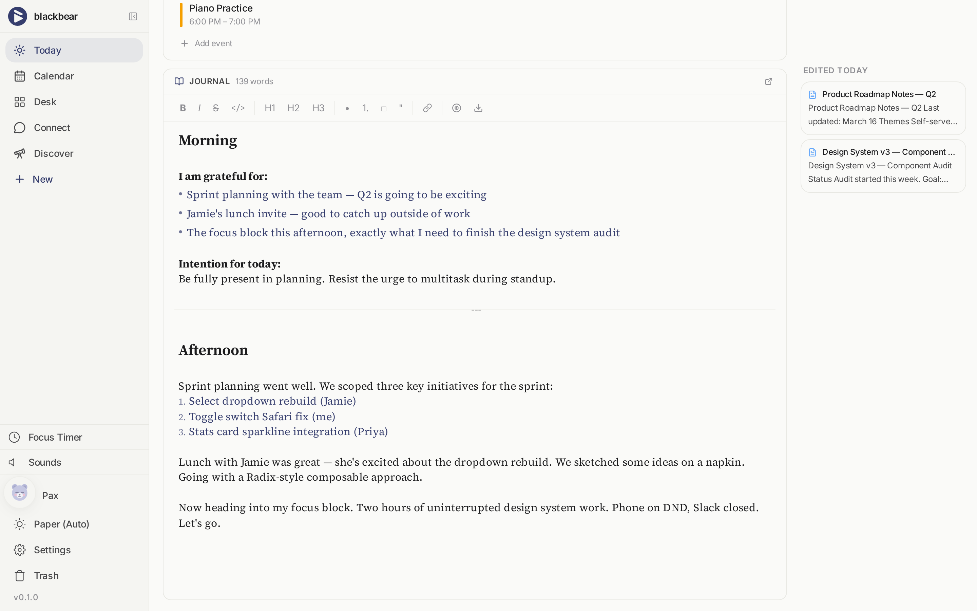Insert inline code with code icon

tap(238, 108)
